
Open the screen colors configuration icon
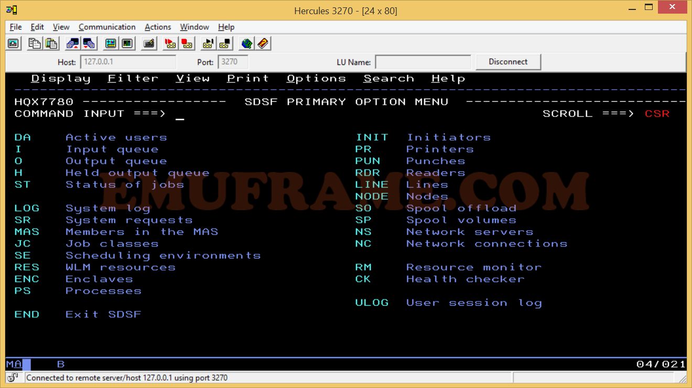(127, 43)
